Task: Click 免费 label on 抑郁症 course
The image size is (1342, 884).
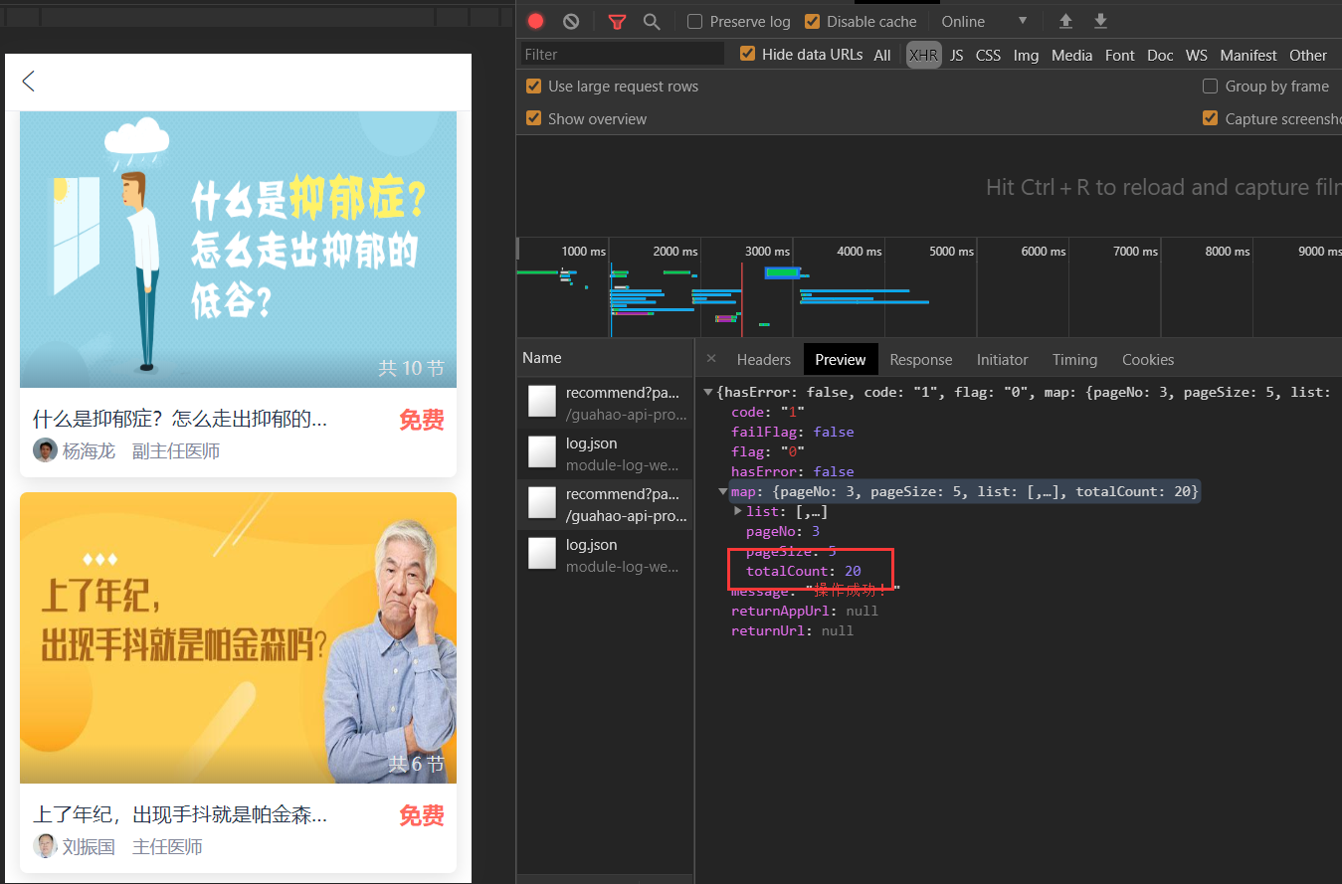Action: pos(421,420)
